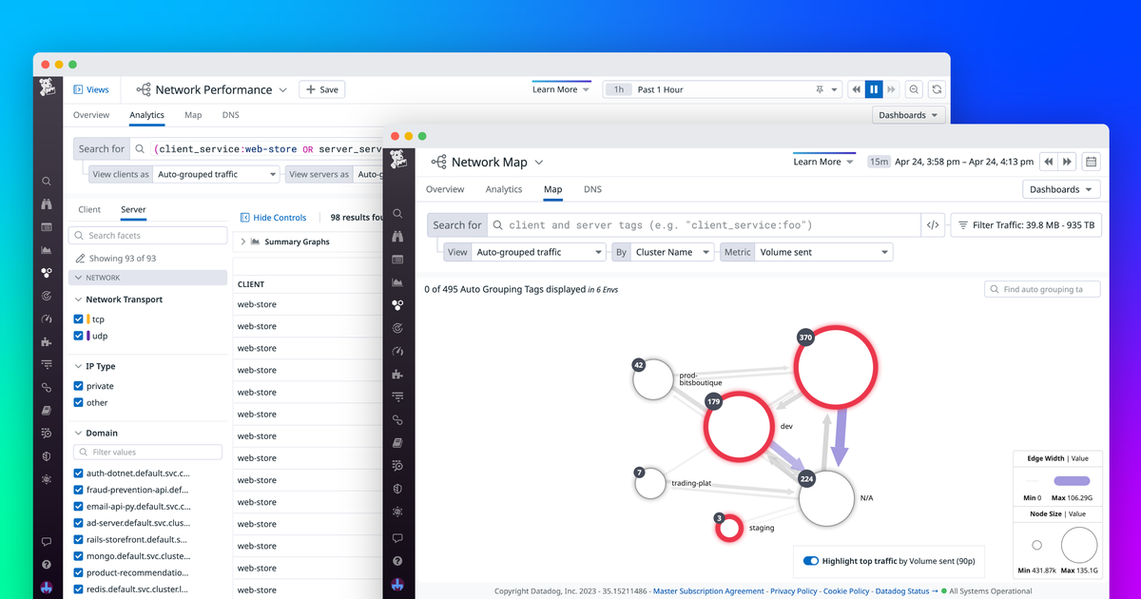This screenshot has width=1141, height=599.
Task: Open Dashboards dropdown in Network Performance window
Action: coord(909,115)
